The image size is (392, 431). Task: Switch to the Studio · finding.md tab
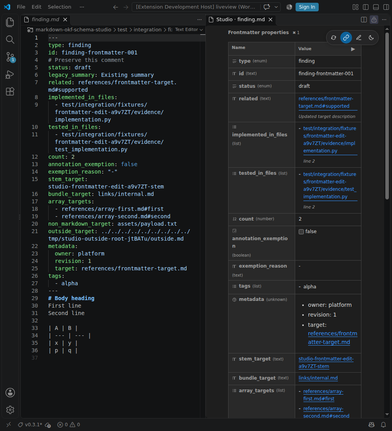pyautogui.click(x=240, y=20)
